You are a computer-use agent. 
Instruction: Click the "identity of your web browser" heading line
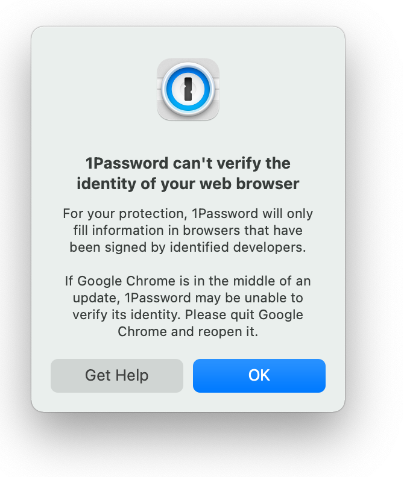tap(188, 184)
